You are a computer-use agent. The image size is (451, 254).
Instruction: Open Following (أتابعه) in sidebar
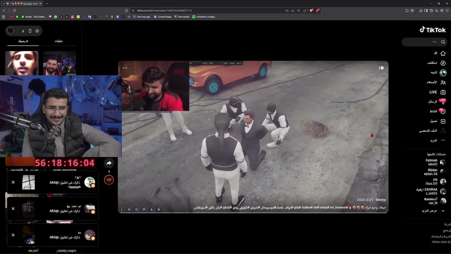pyautogui.click(x=439, y=72)
